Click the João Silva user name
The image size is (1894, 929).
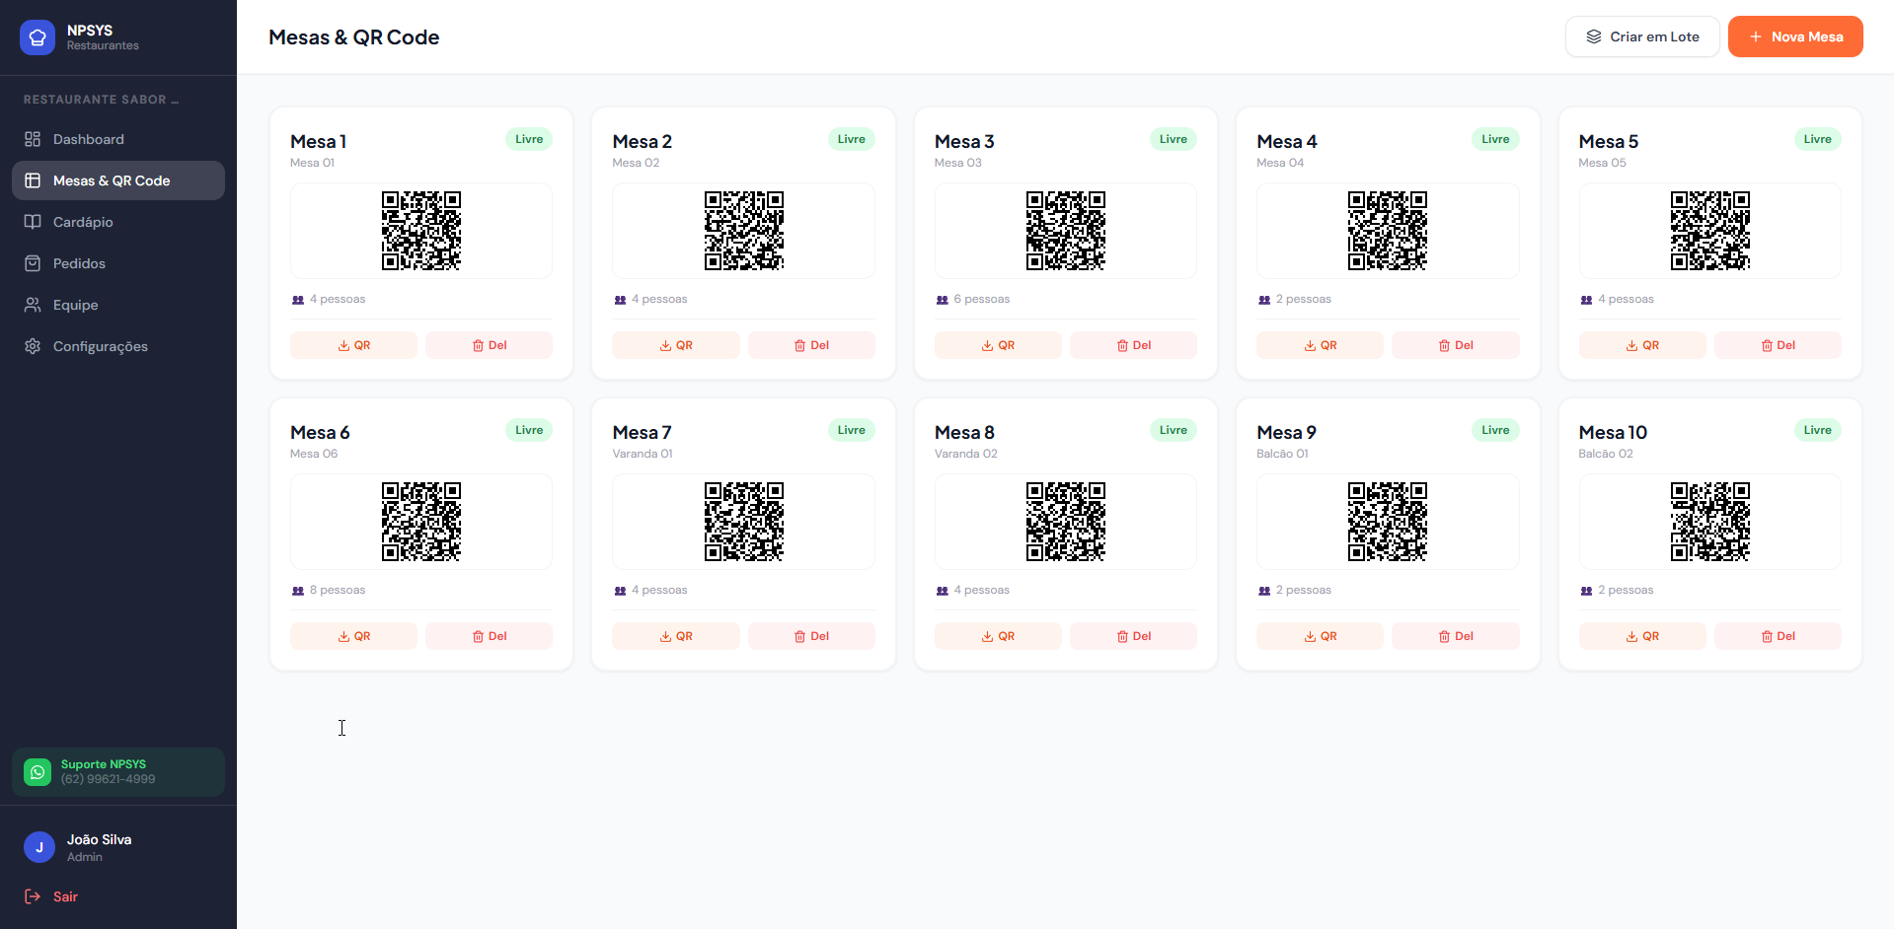coord(99,839)
